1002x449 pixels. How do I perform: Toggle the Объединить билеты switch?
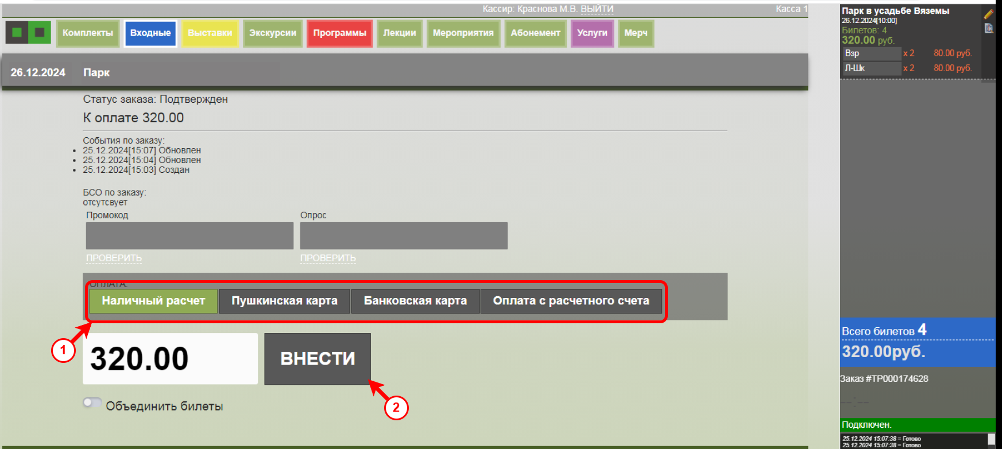point(92,403)
